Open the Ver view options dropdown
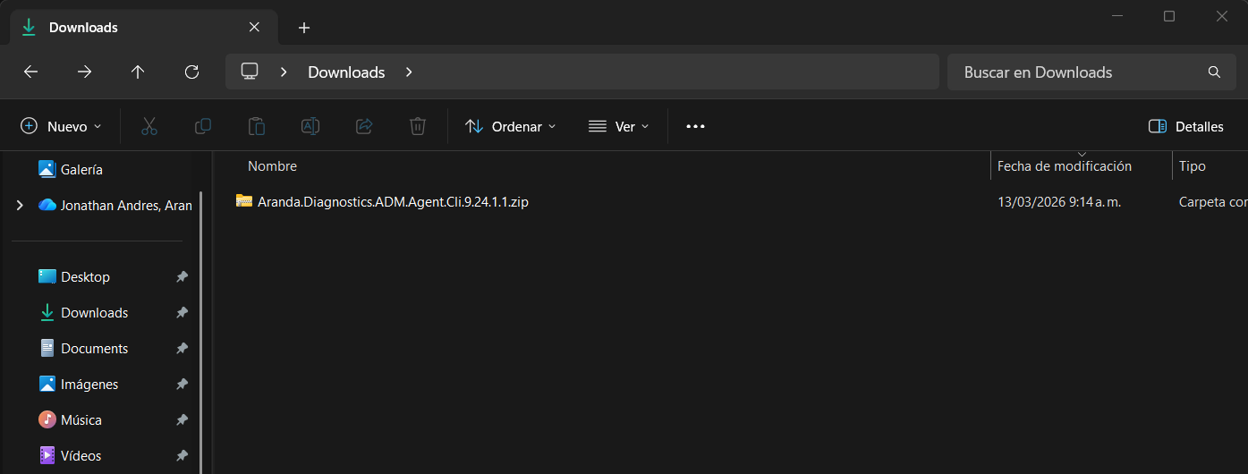This screenshot has height=474, width=1248. coord(618,126)
